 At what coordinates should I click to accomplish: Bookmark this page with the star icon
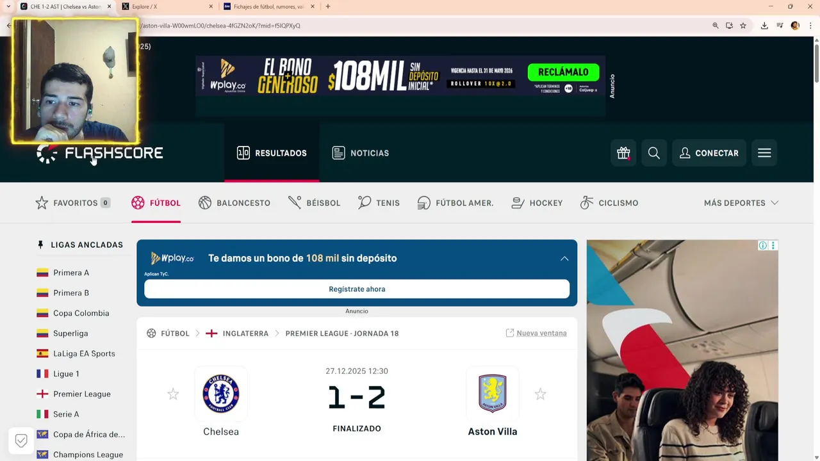tap(743, 26)
